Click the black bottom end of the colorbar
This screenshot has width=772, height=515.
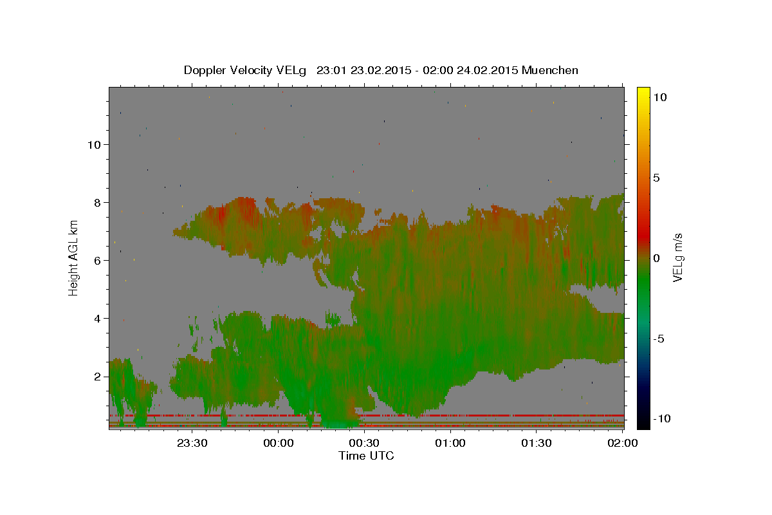pyautogui.click(x=643, y=424)
